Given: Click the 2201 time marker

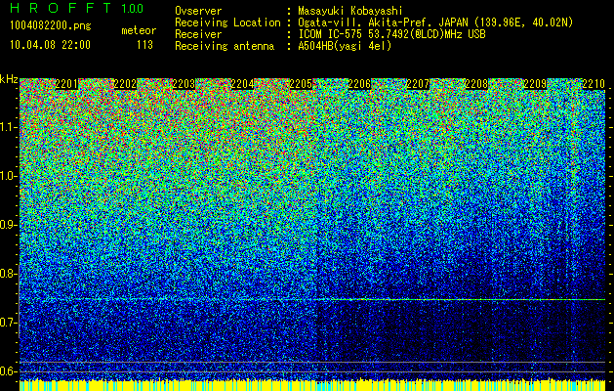Looking at the screenshot, I should click(x=66, y=83).
